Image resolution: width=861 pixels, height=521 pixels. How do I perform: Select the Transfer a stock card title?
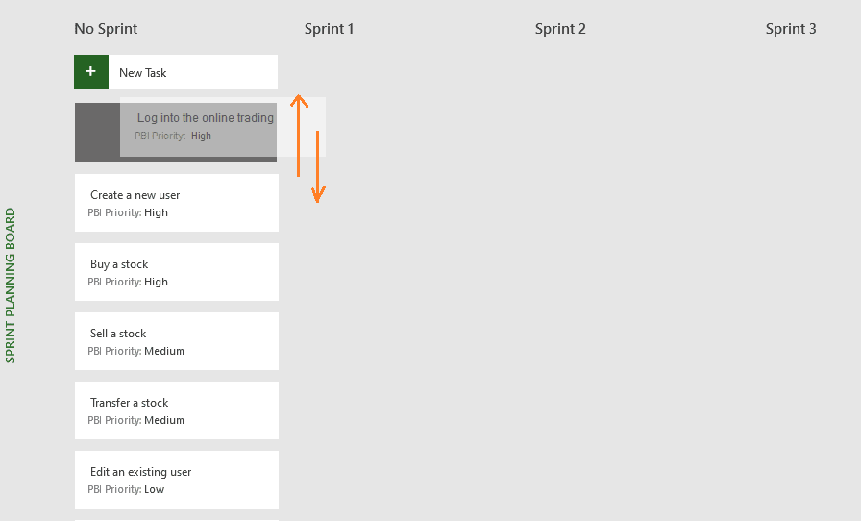point(129,403)
